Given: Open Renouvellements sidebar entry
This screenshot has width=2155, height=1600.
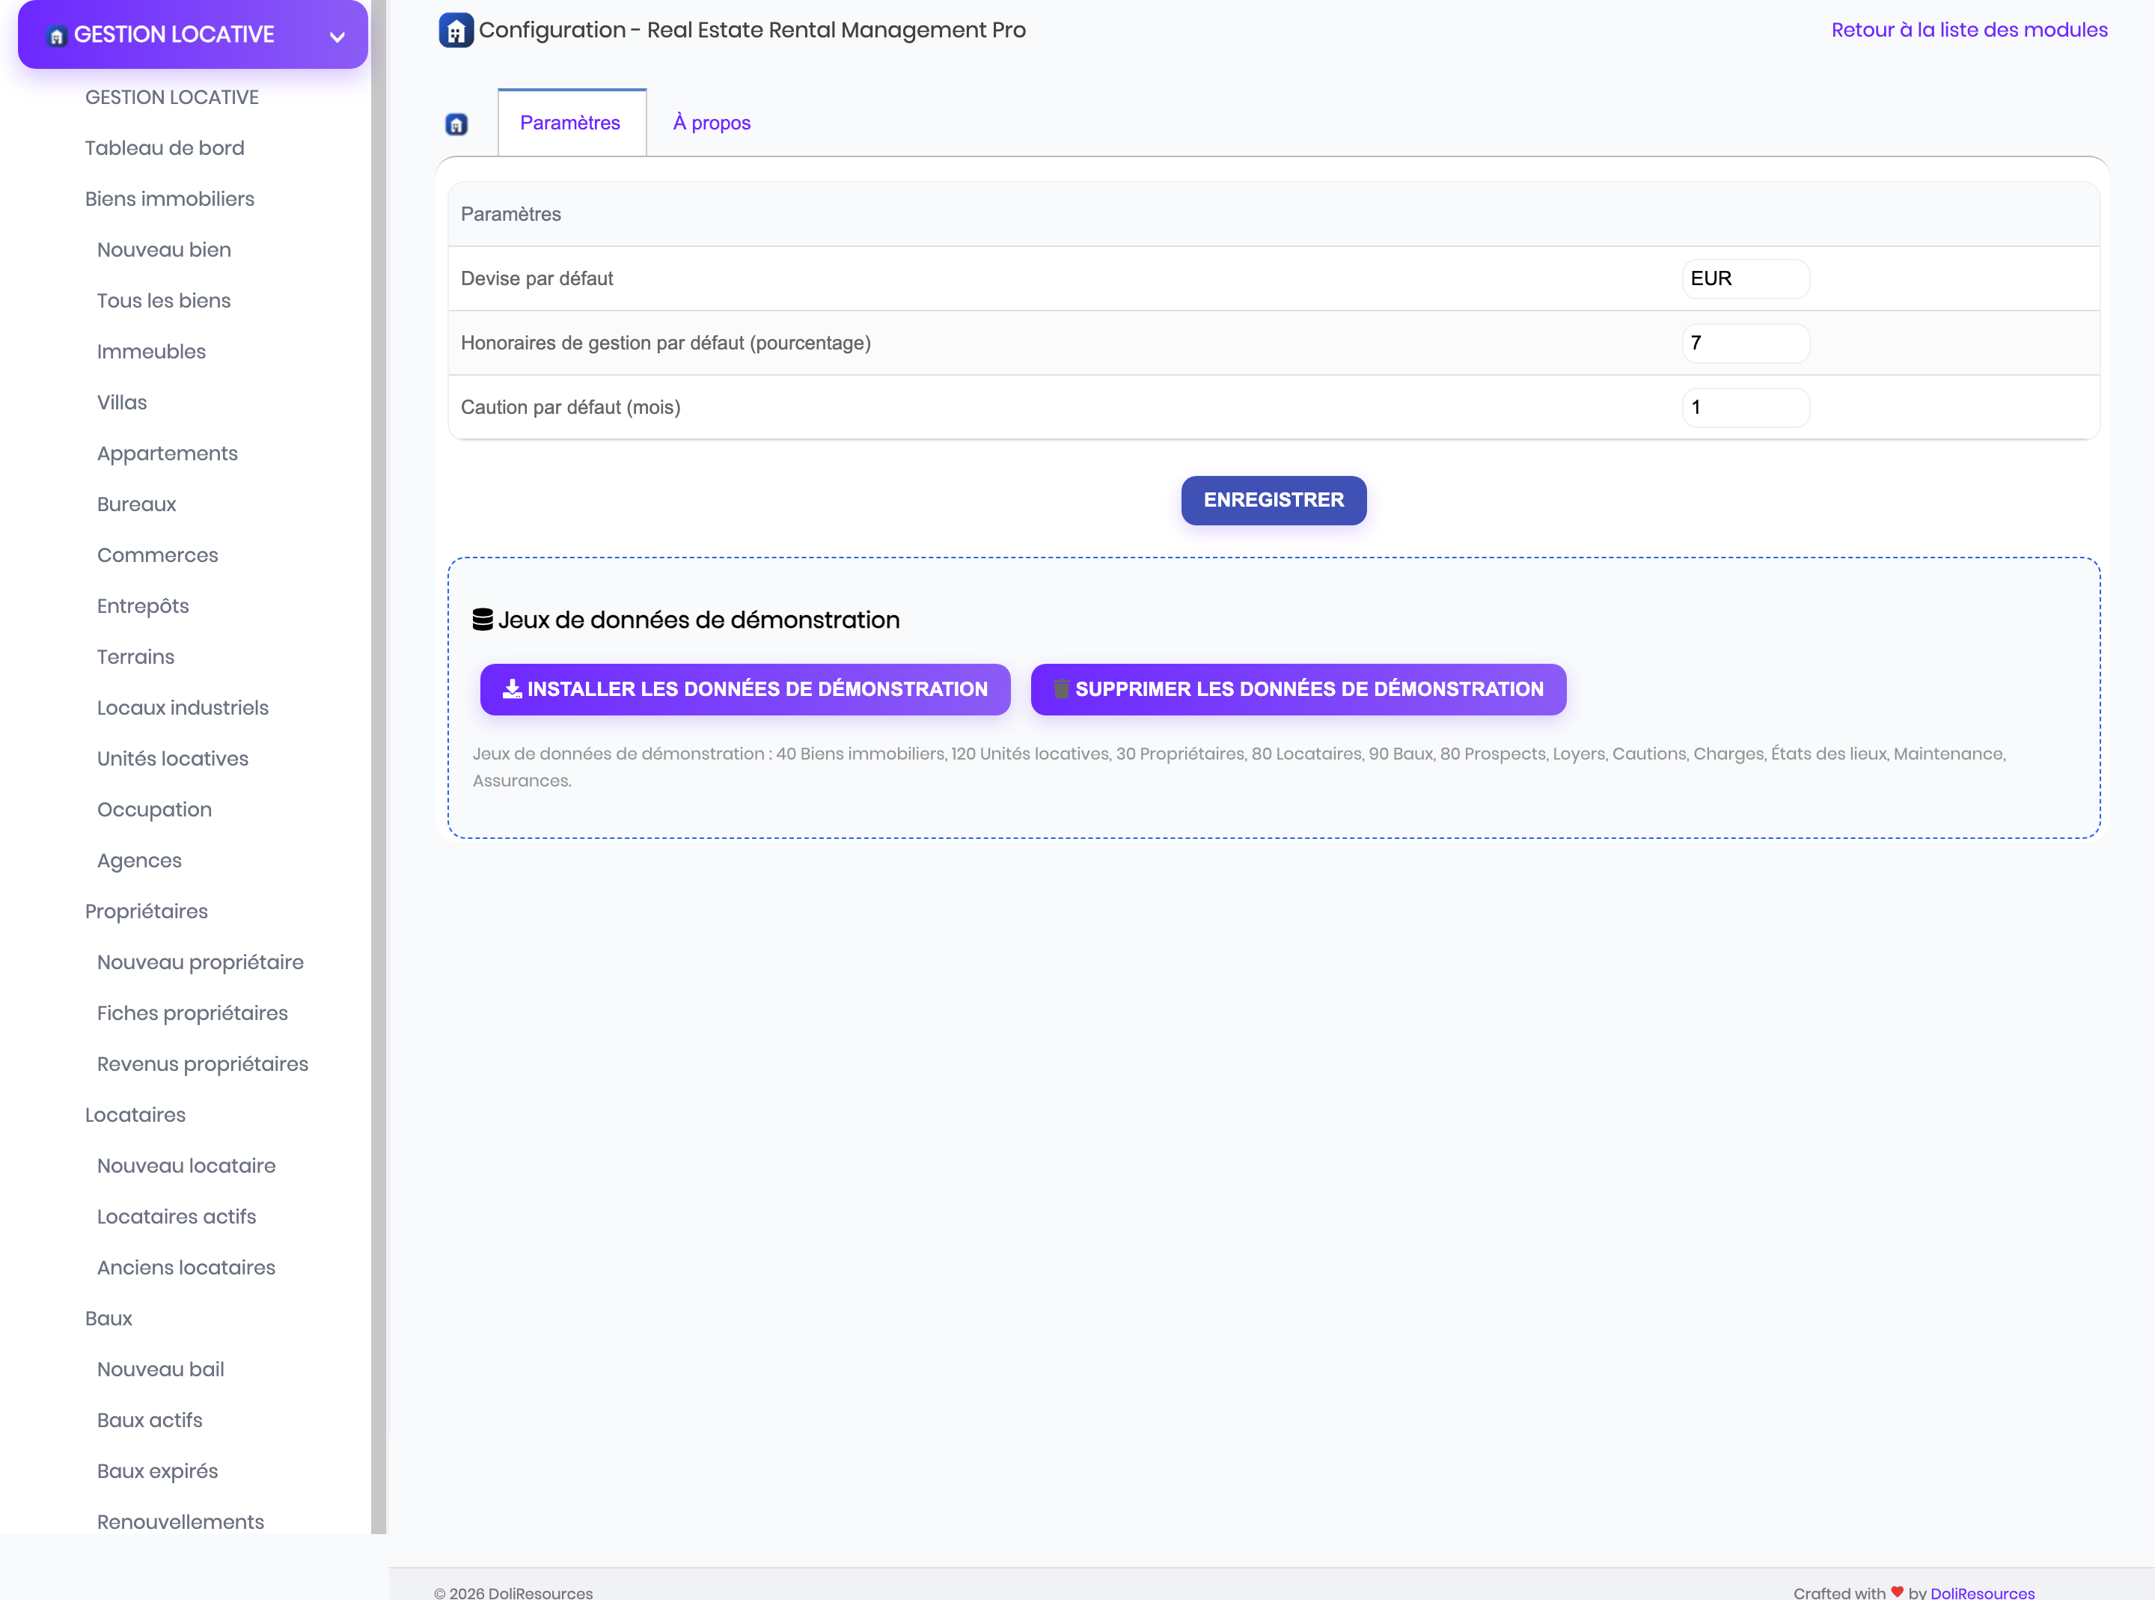Looking at the screenshot, I should click(x=180, y=1521).
